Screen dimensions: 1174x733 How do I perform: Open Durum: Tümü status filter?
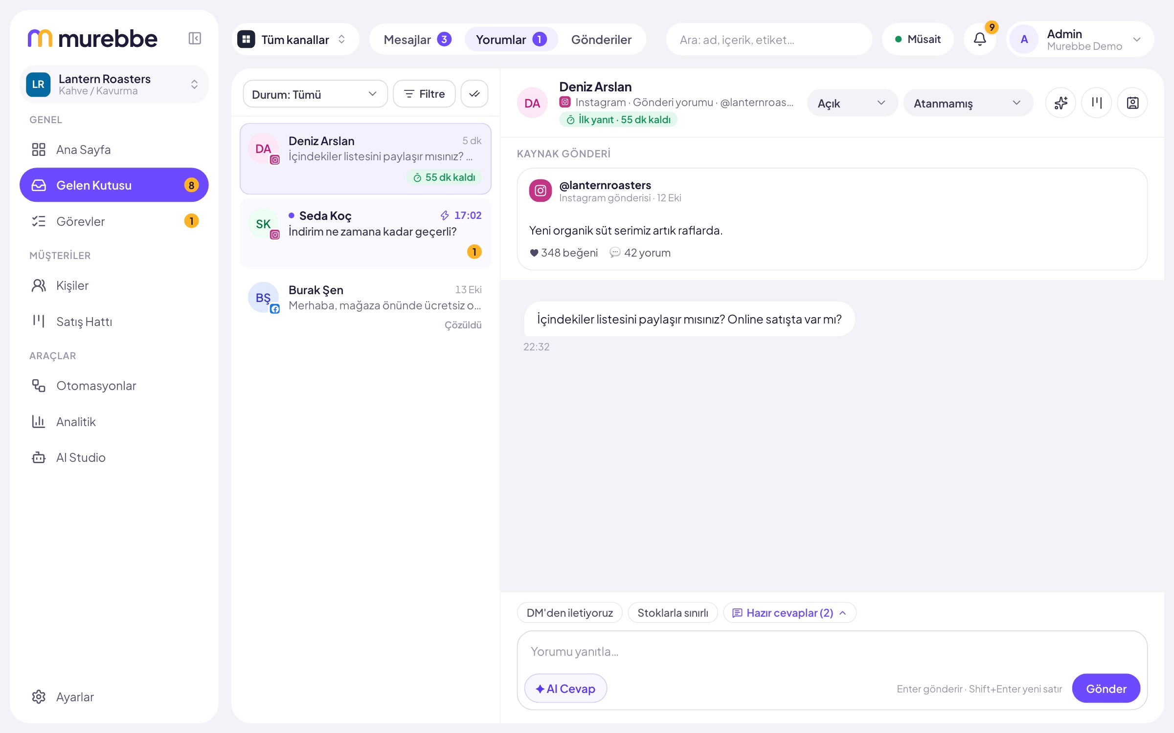click(x=315, y=94)
